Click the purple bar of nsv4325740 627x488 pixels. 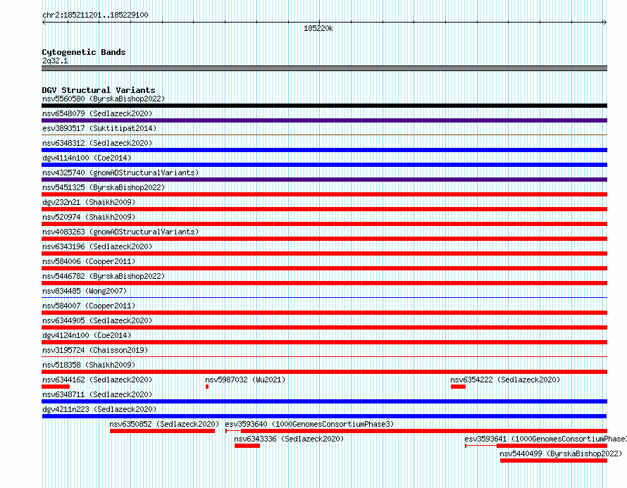click(324, 180)
